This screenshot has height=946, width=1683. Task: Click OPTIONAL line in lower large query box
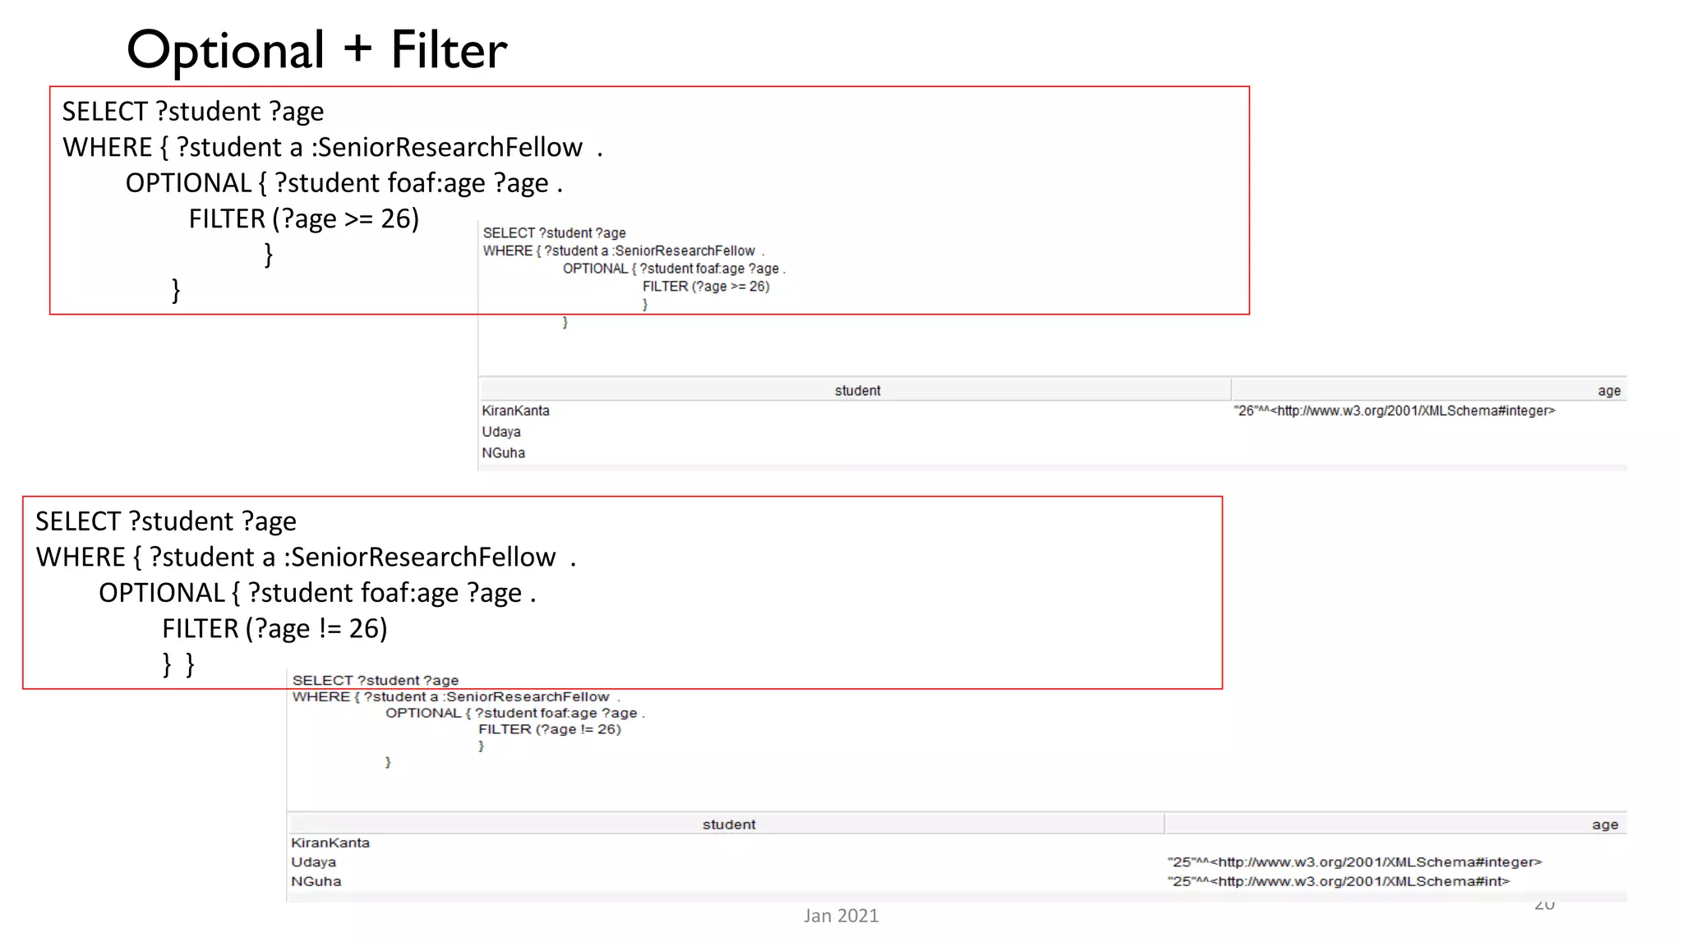coord(317,593)
